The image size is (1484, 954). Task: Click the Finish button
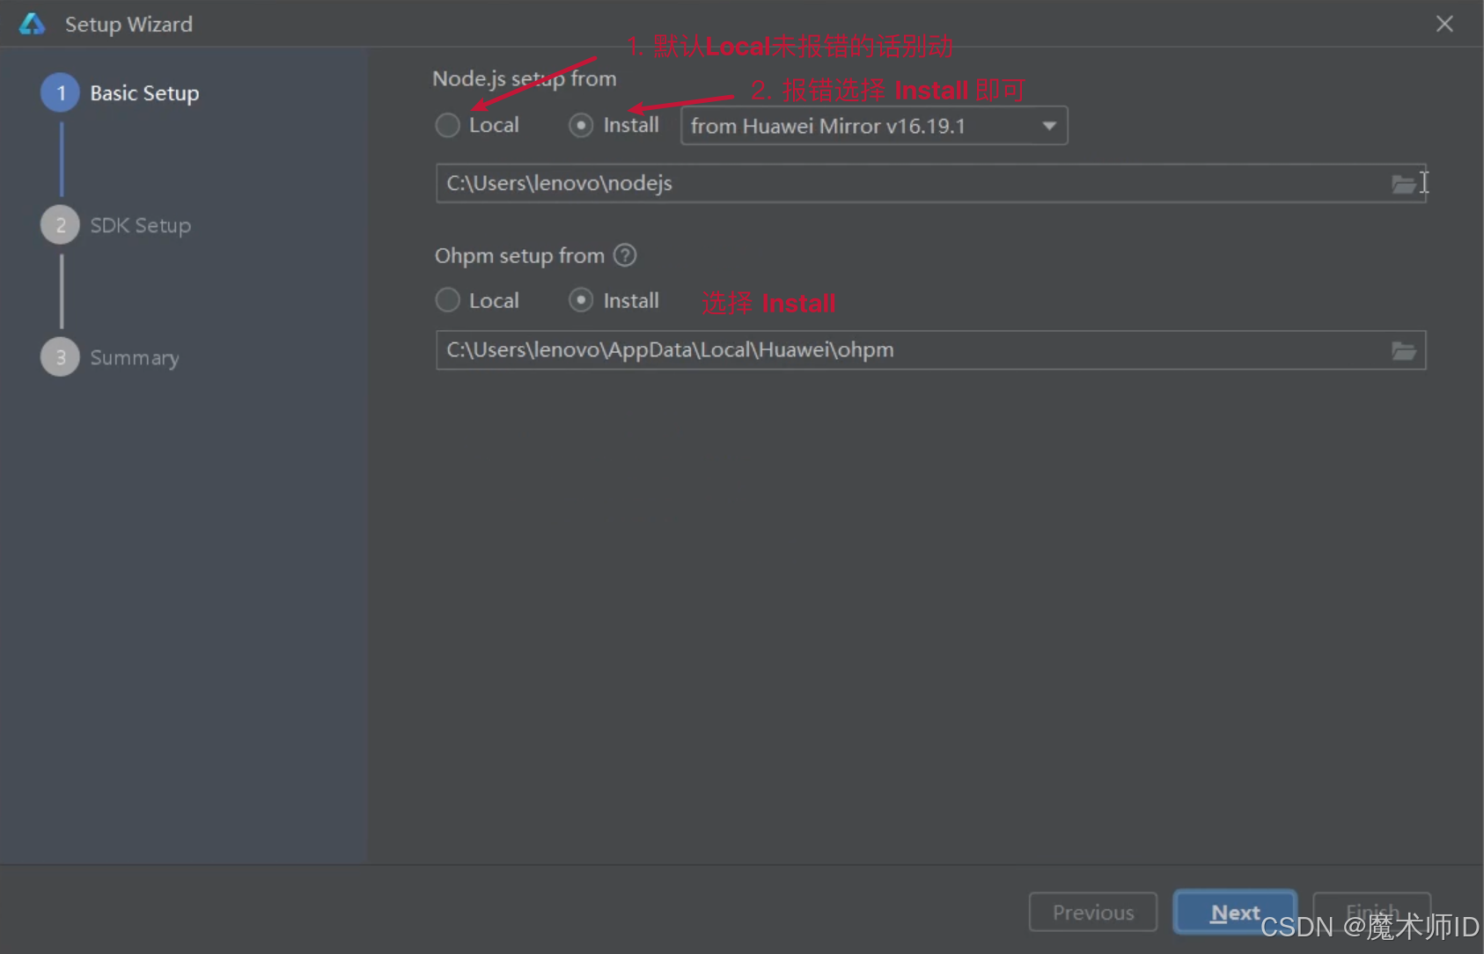[x=1371, y=913]
